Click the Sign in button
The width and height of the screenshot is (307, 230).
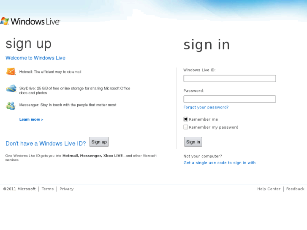[193, 142]
